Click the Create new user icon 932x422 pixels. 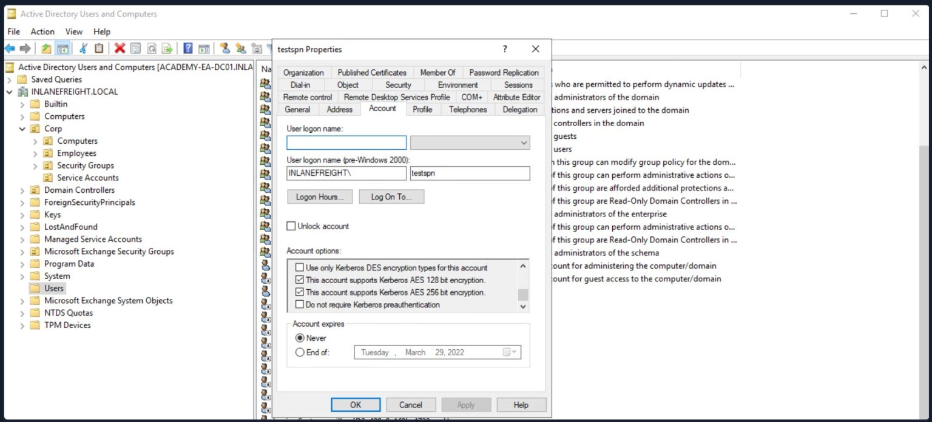(225, 49)
